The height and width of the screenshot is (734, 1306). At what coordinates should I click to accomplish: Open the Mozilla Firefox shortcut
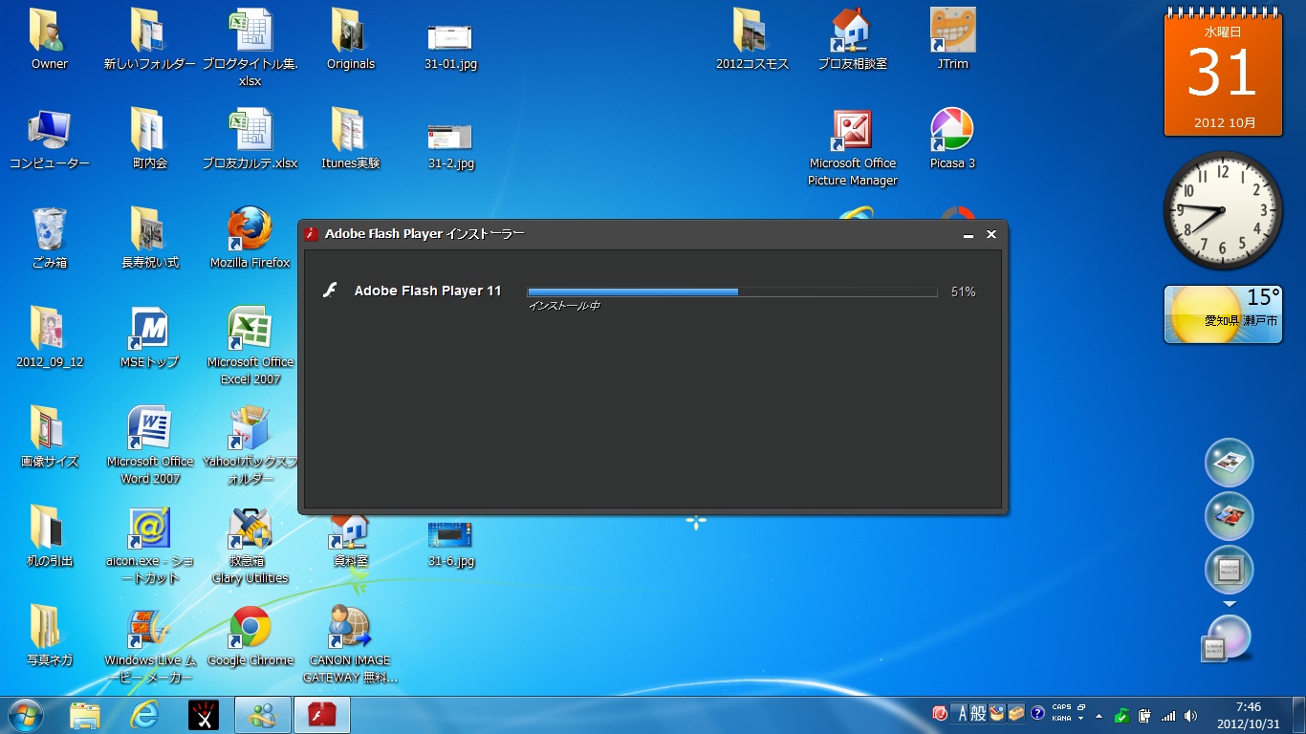point(250,239)
